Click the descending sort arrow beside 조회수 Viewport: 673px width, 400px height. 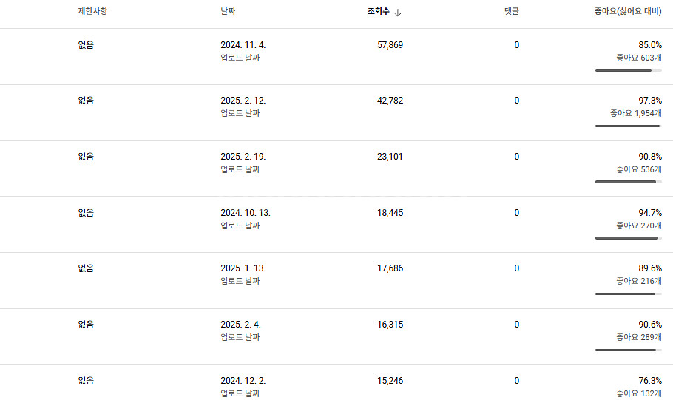tap(398, 13)
